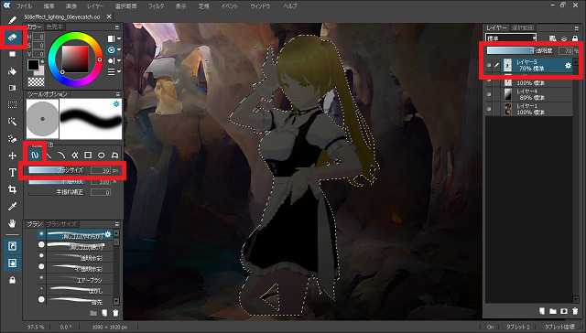Open the ヘルプ menu
Viewport: 586px width, 333px height.
[x=290, y=6]
